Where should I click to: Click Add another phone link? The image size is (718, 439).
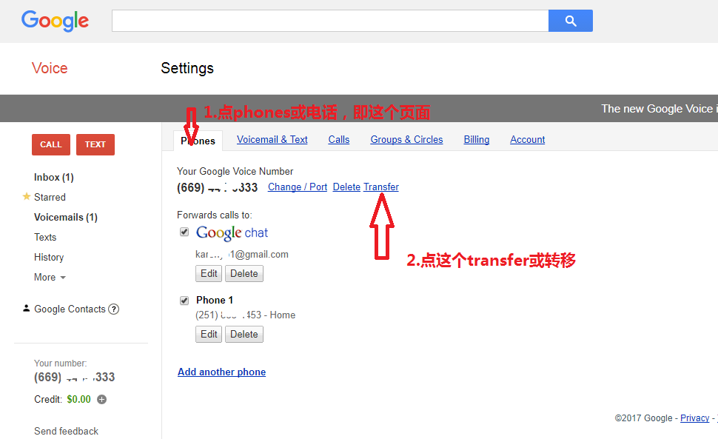tap(221, 372)
